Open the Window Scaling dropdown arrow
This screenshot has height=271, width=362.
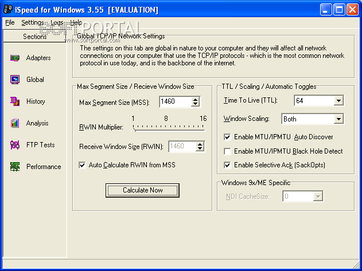(x=338, y=119)
